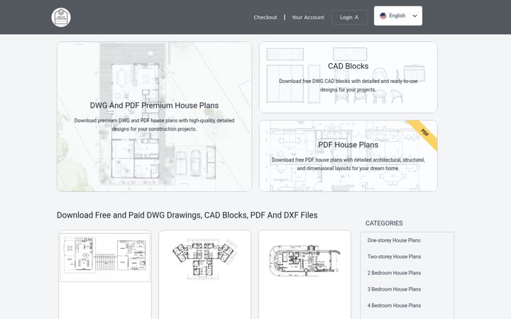
Task: Open the Checkout page
Action: (x=265, y=17)
